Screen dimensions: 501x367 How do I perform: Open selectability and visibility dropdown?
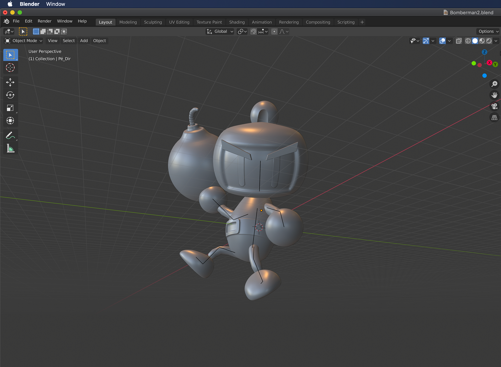pos(415,41)
